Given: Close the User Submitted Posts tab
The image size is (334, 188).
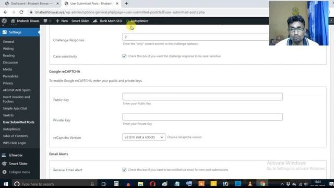Looking at the screenshot, I should click(117, 4).
